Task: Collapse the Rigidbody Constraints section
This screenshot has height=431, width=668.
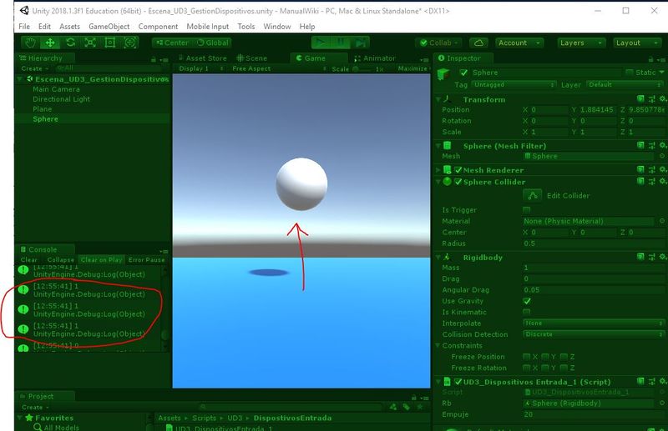Action: pyautogui.click(x=438, y=345)
